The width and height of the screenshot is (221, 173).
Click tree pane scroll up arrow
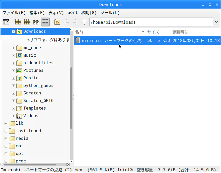click(x=71, y=29)
